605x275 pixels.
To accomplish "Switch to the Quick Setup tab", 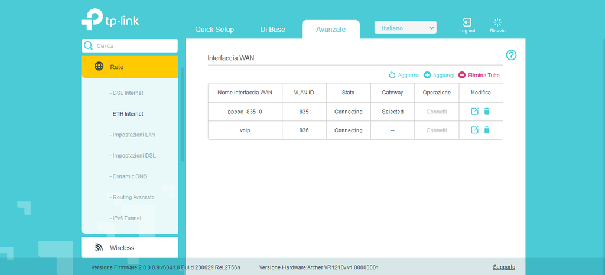I will (x=214, y=30).
